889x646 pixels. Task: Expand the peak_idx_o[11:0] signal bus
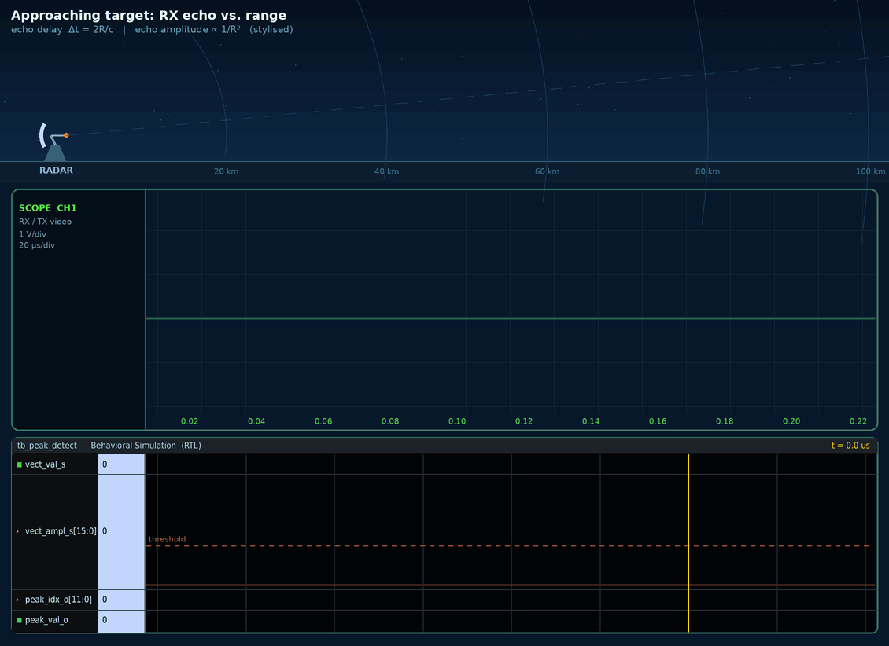[x=17, y=600]
